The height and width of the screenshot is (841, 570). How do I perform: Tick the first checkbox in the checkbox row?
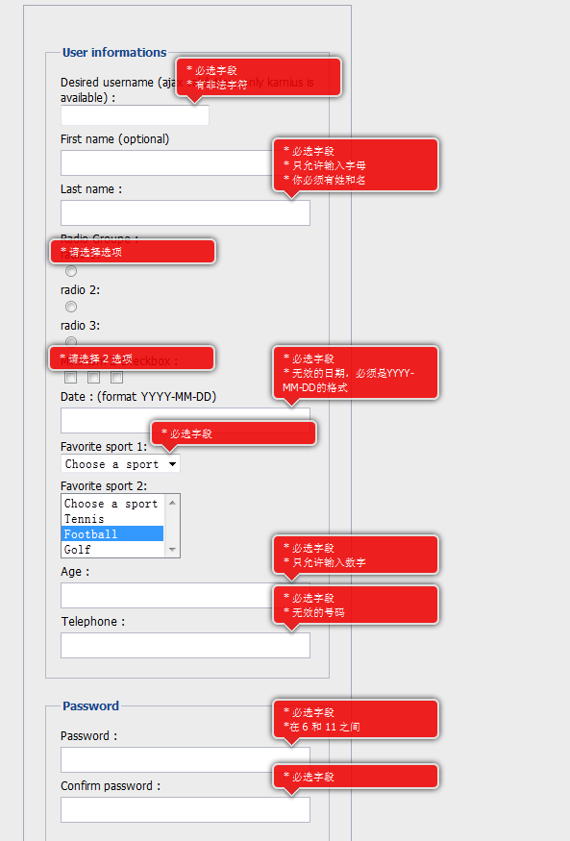pyautogui.click(x=70, y=377)
